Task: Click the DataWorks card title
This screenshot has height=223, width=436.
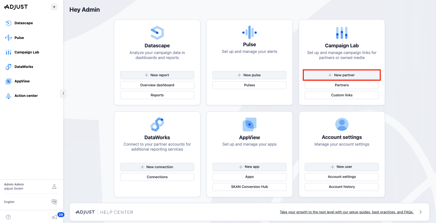Action: click(157, 138)
